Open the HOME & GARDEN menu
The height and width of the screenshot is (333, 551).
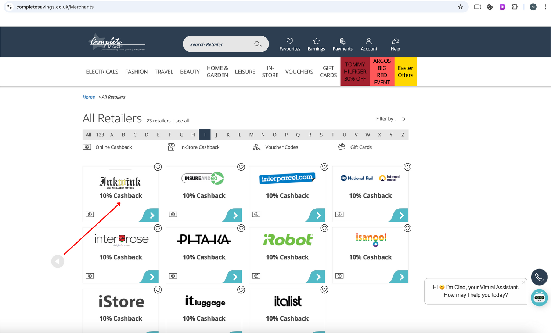tap(217, 72)
